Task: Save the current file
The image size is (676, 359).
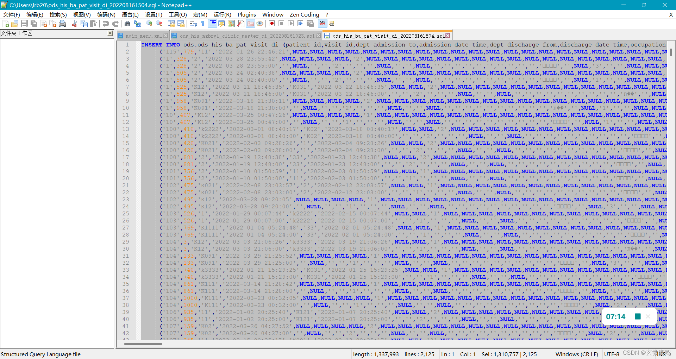Action: [x=24, y=24]
